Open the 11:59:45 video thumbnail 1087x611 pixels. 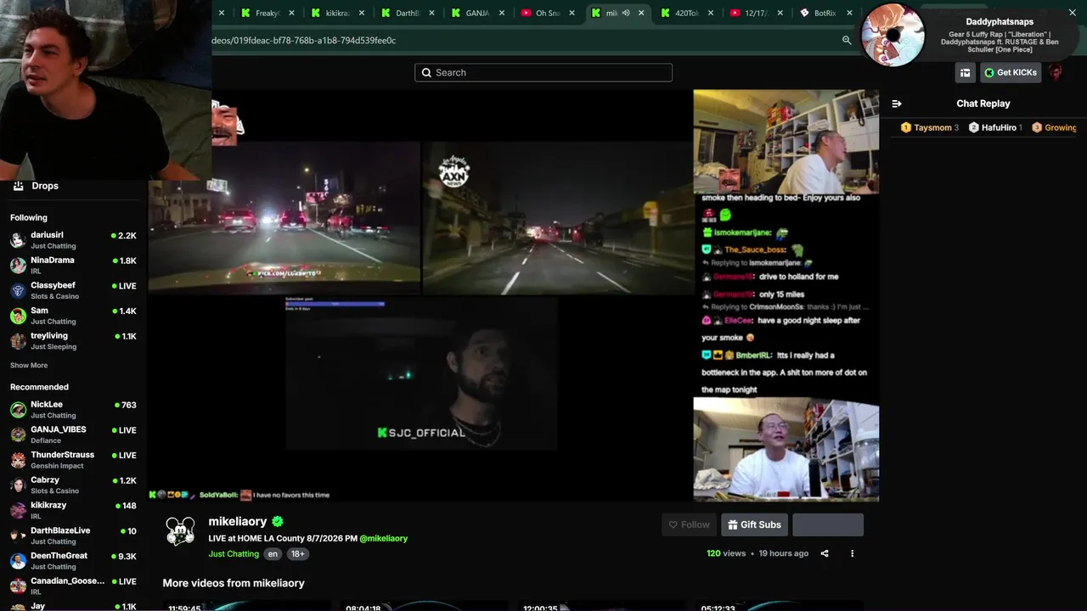click(247, 606)
